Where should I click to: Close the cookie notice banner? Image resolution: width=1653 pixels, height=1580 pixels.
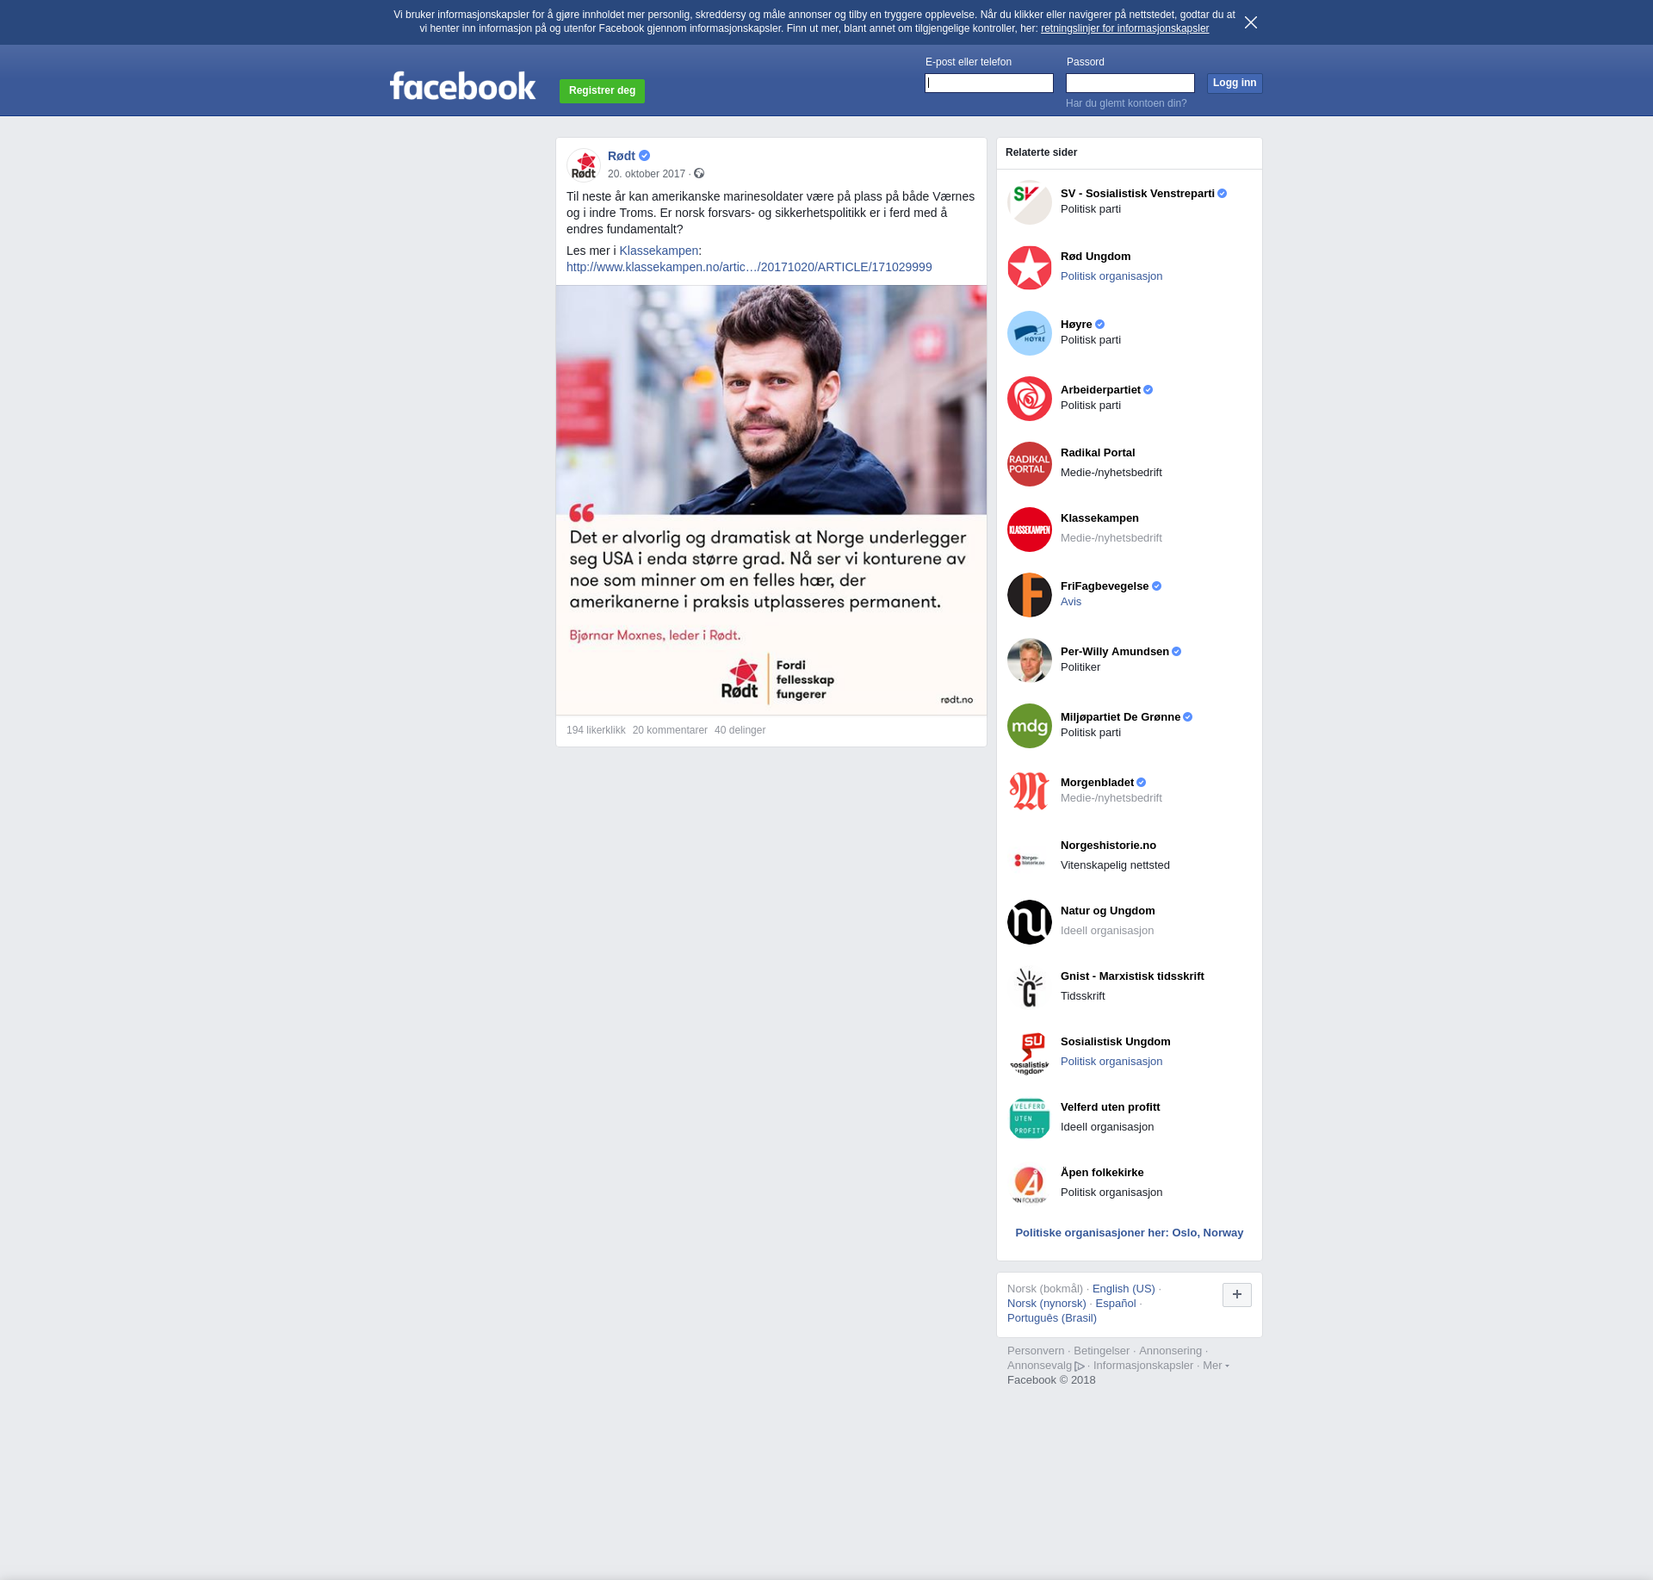pos(1251,22)
